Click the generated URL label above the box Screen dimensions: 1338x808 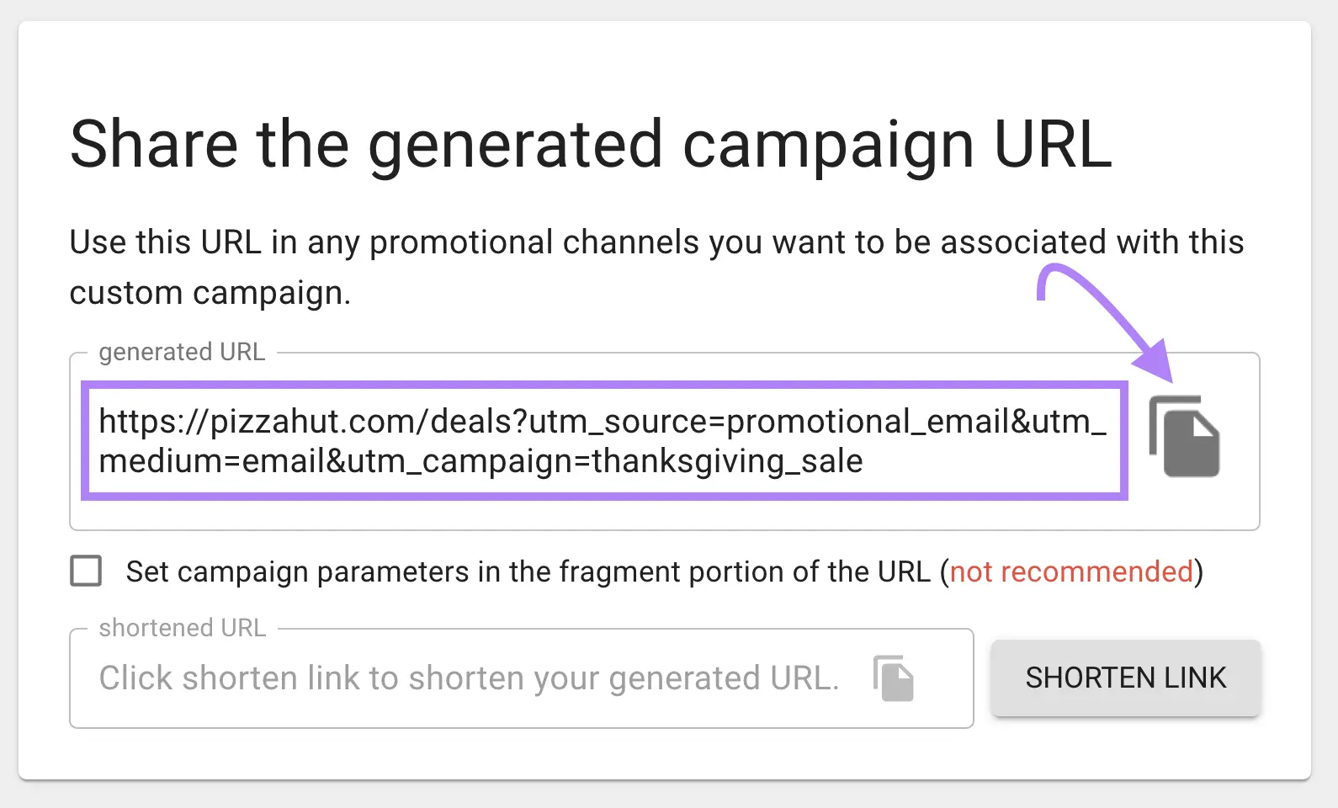tap(181, 352)
